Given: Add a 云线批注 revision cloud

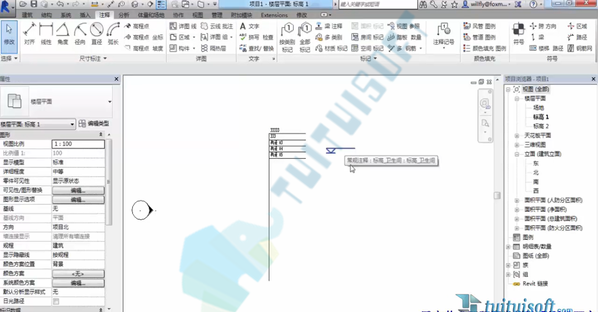Looking at the screenshot, I should coord(217,26).
